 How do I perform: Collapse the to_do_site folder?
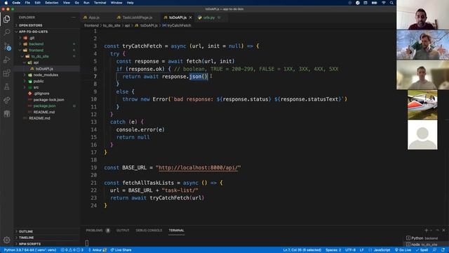coord(40,56)
